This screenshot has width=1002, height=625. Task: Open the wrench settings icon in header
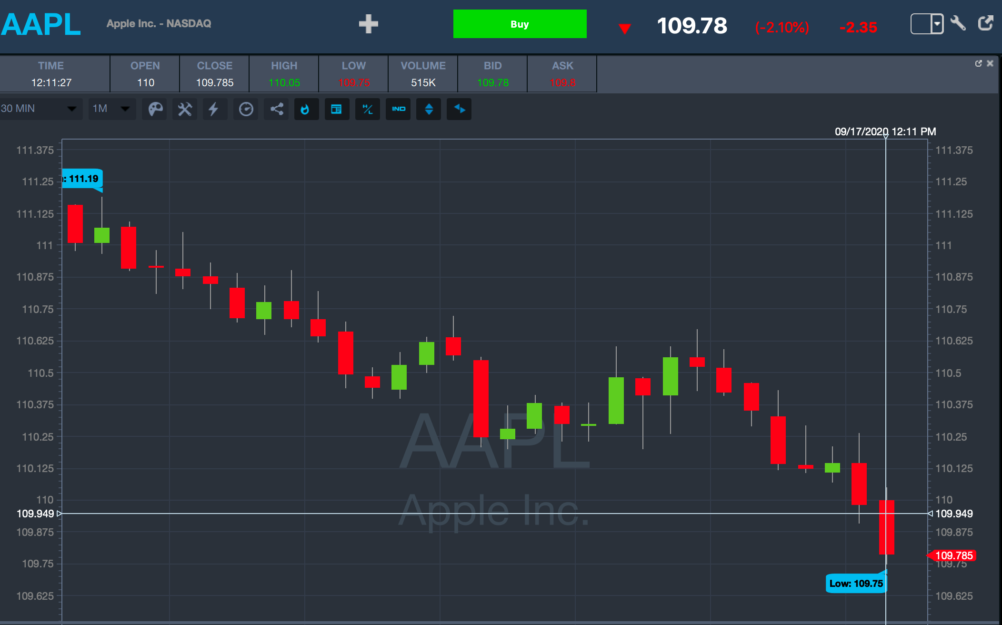click(958, 23)
